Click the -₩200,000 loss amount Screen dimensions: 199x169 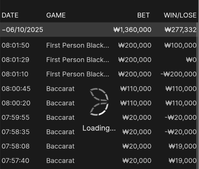(178, 74)
